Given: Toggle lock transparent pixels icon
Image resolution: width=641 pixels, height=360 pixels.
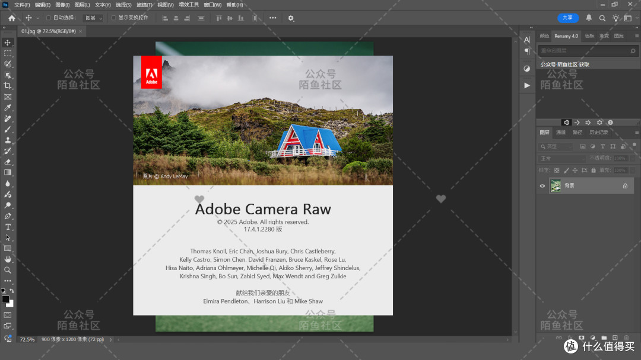Looking at the screenshot, I should tap(556, 170).
